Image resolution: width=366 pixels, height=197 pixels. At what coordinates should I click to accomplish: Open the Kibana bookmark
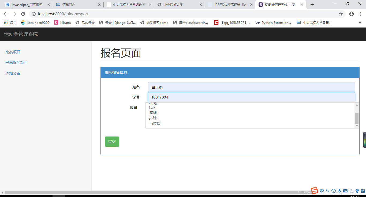(62, 23)
